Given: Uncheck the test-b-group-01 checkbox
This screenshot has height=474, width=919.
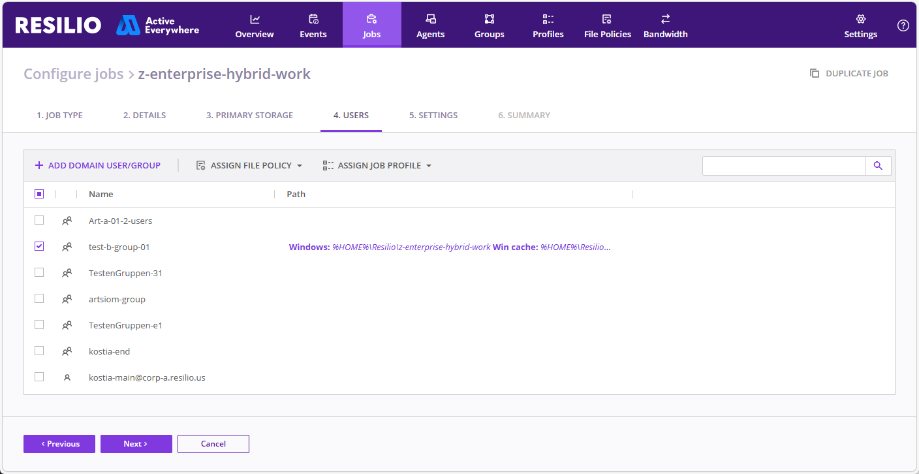Looking at the screenshot, I should coord(39,246).
